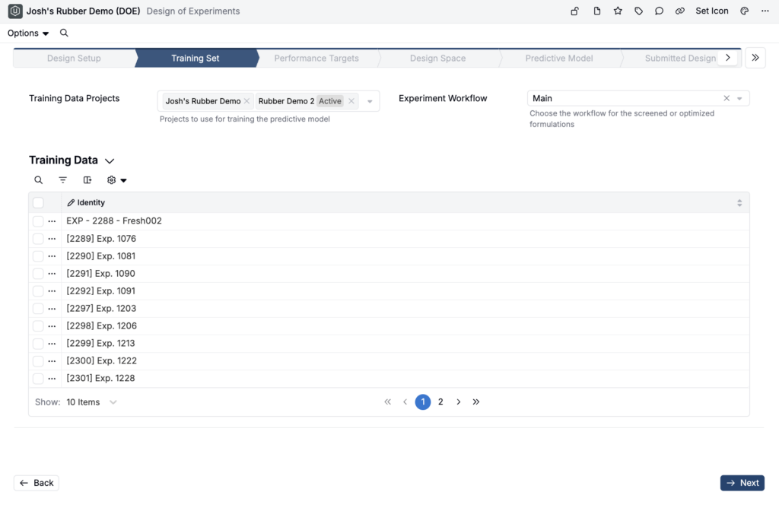This screenshot has height=511, width=779.
Task: Remove Josh's Rubber Demo project tag
Action: tap(247, 101)
